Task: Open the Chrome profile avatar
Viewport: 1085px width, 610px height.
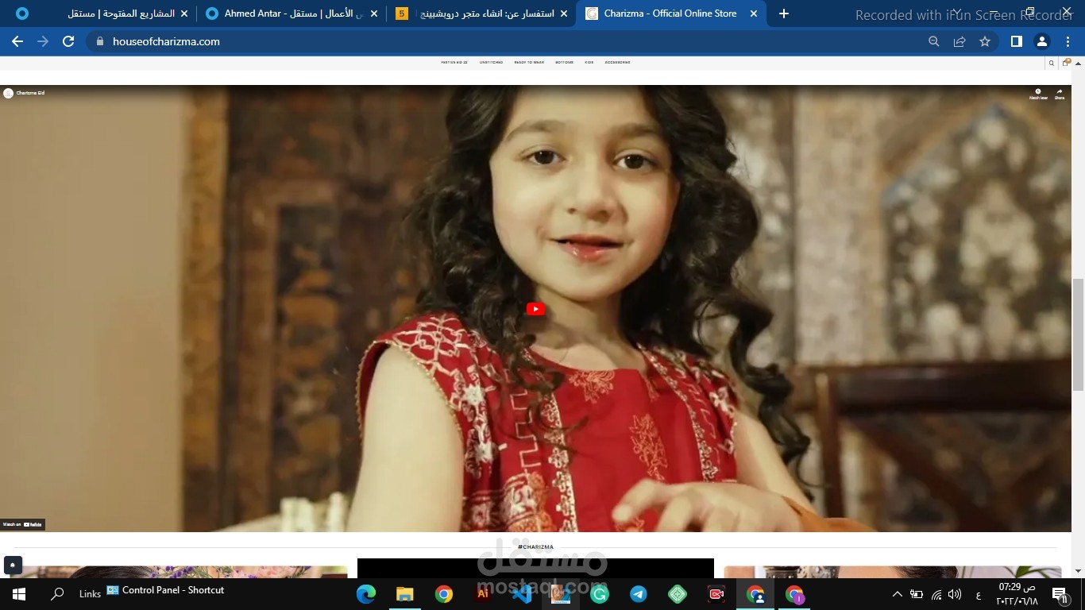Action: click(x=1042, y=41)
